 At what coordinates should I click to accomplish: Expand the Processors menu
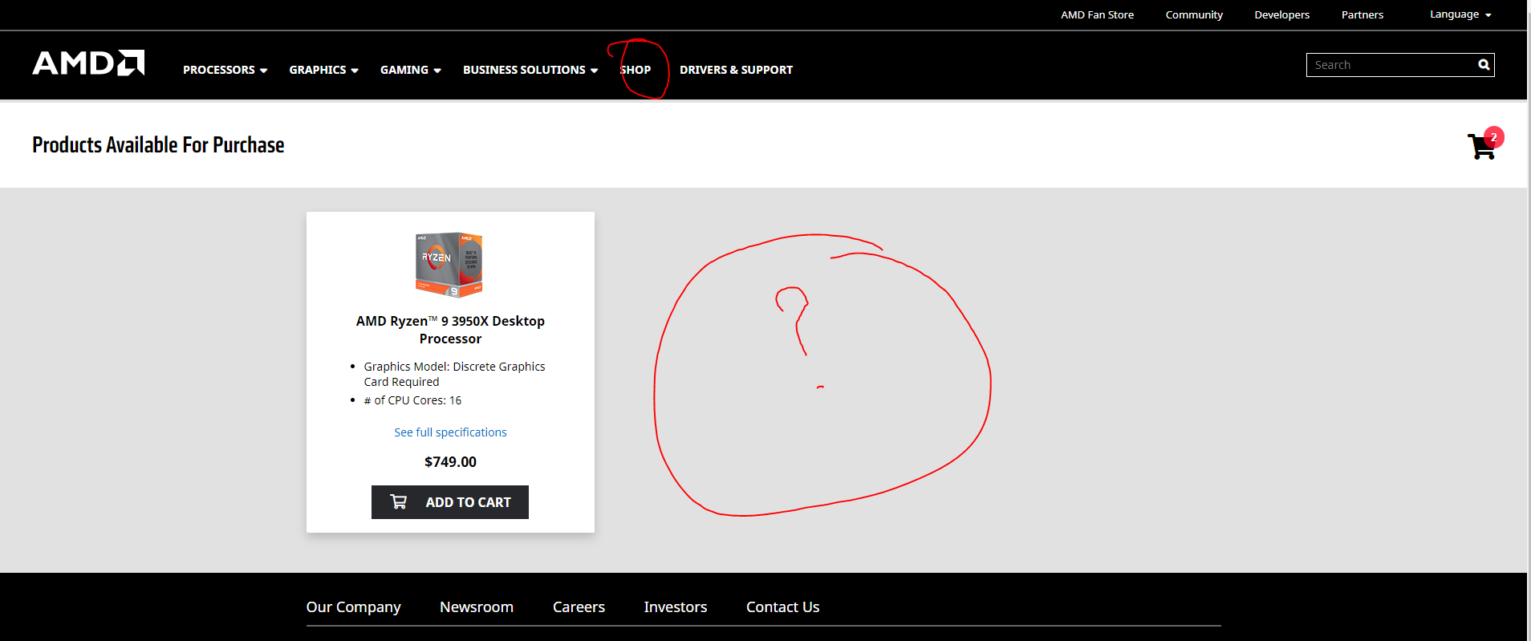[225, 70]
